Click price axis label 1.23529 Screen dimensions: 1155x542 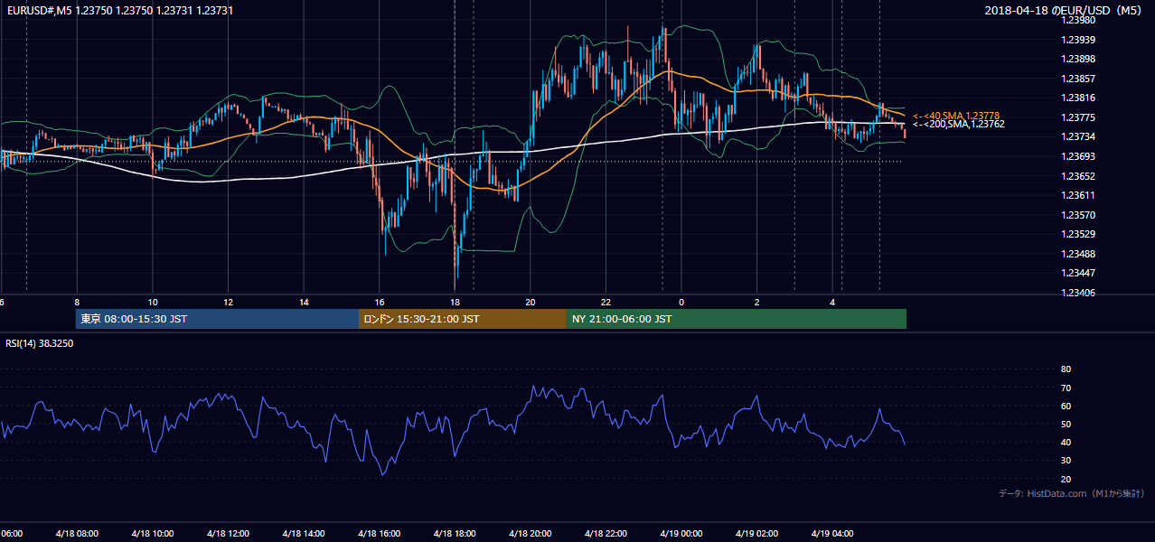(x=1077, y=234)
